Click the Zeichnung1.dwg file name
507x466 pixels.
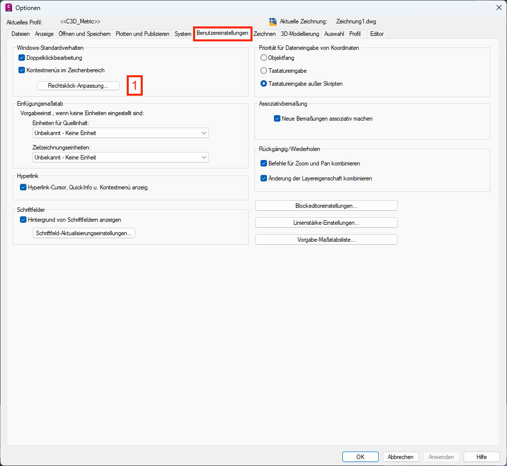pos(356,21)
